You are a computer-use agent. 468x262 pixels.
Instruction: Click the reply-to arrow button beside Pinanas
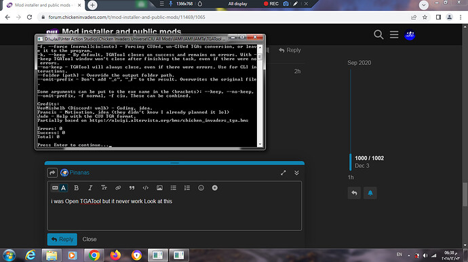[x=52, y=173]
